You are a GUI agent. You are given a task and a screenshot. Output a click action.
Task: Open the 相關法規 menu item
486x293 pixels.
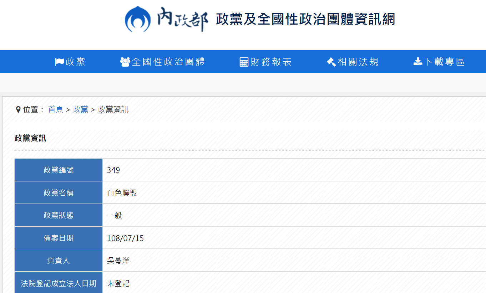tap(353, 62)
